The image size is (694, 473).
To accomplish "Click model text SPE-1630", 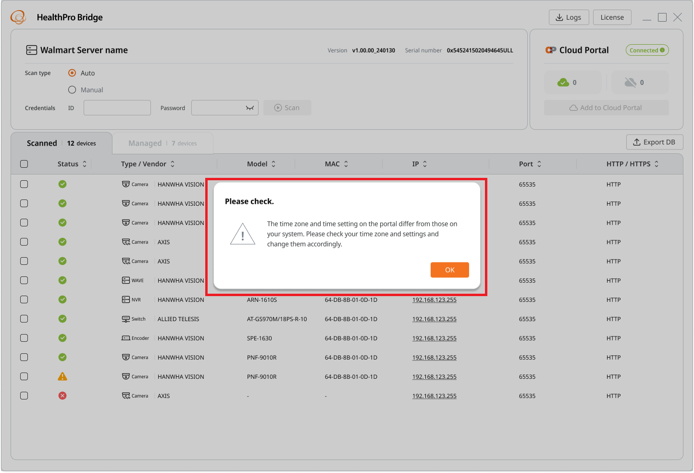I will coord(260,338).
